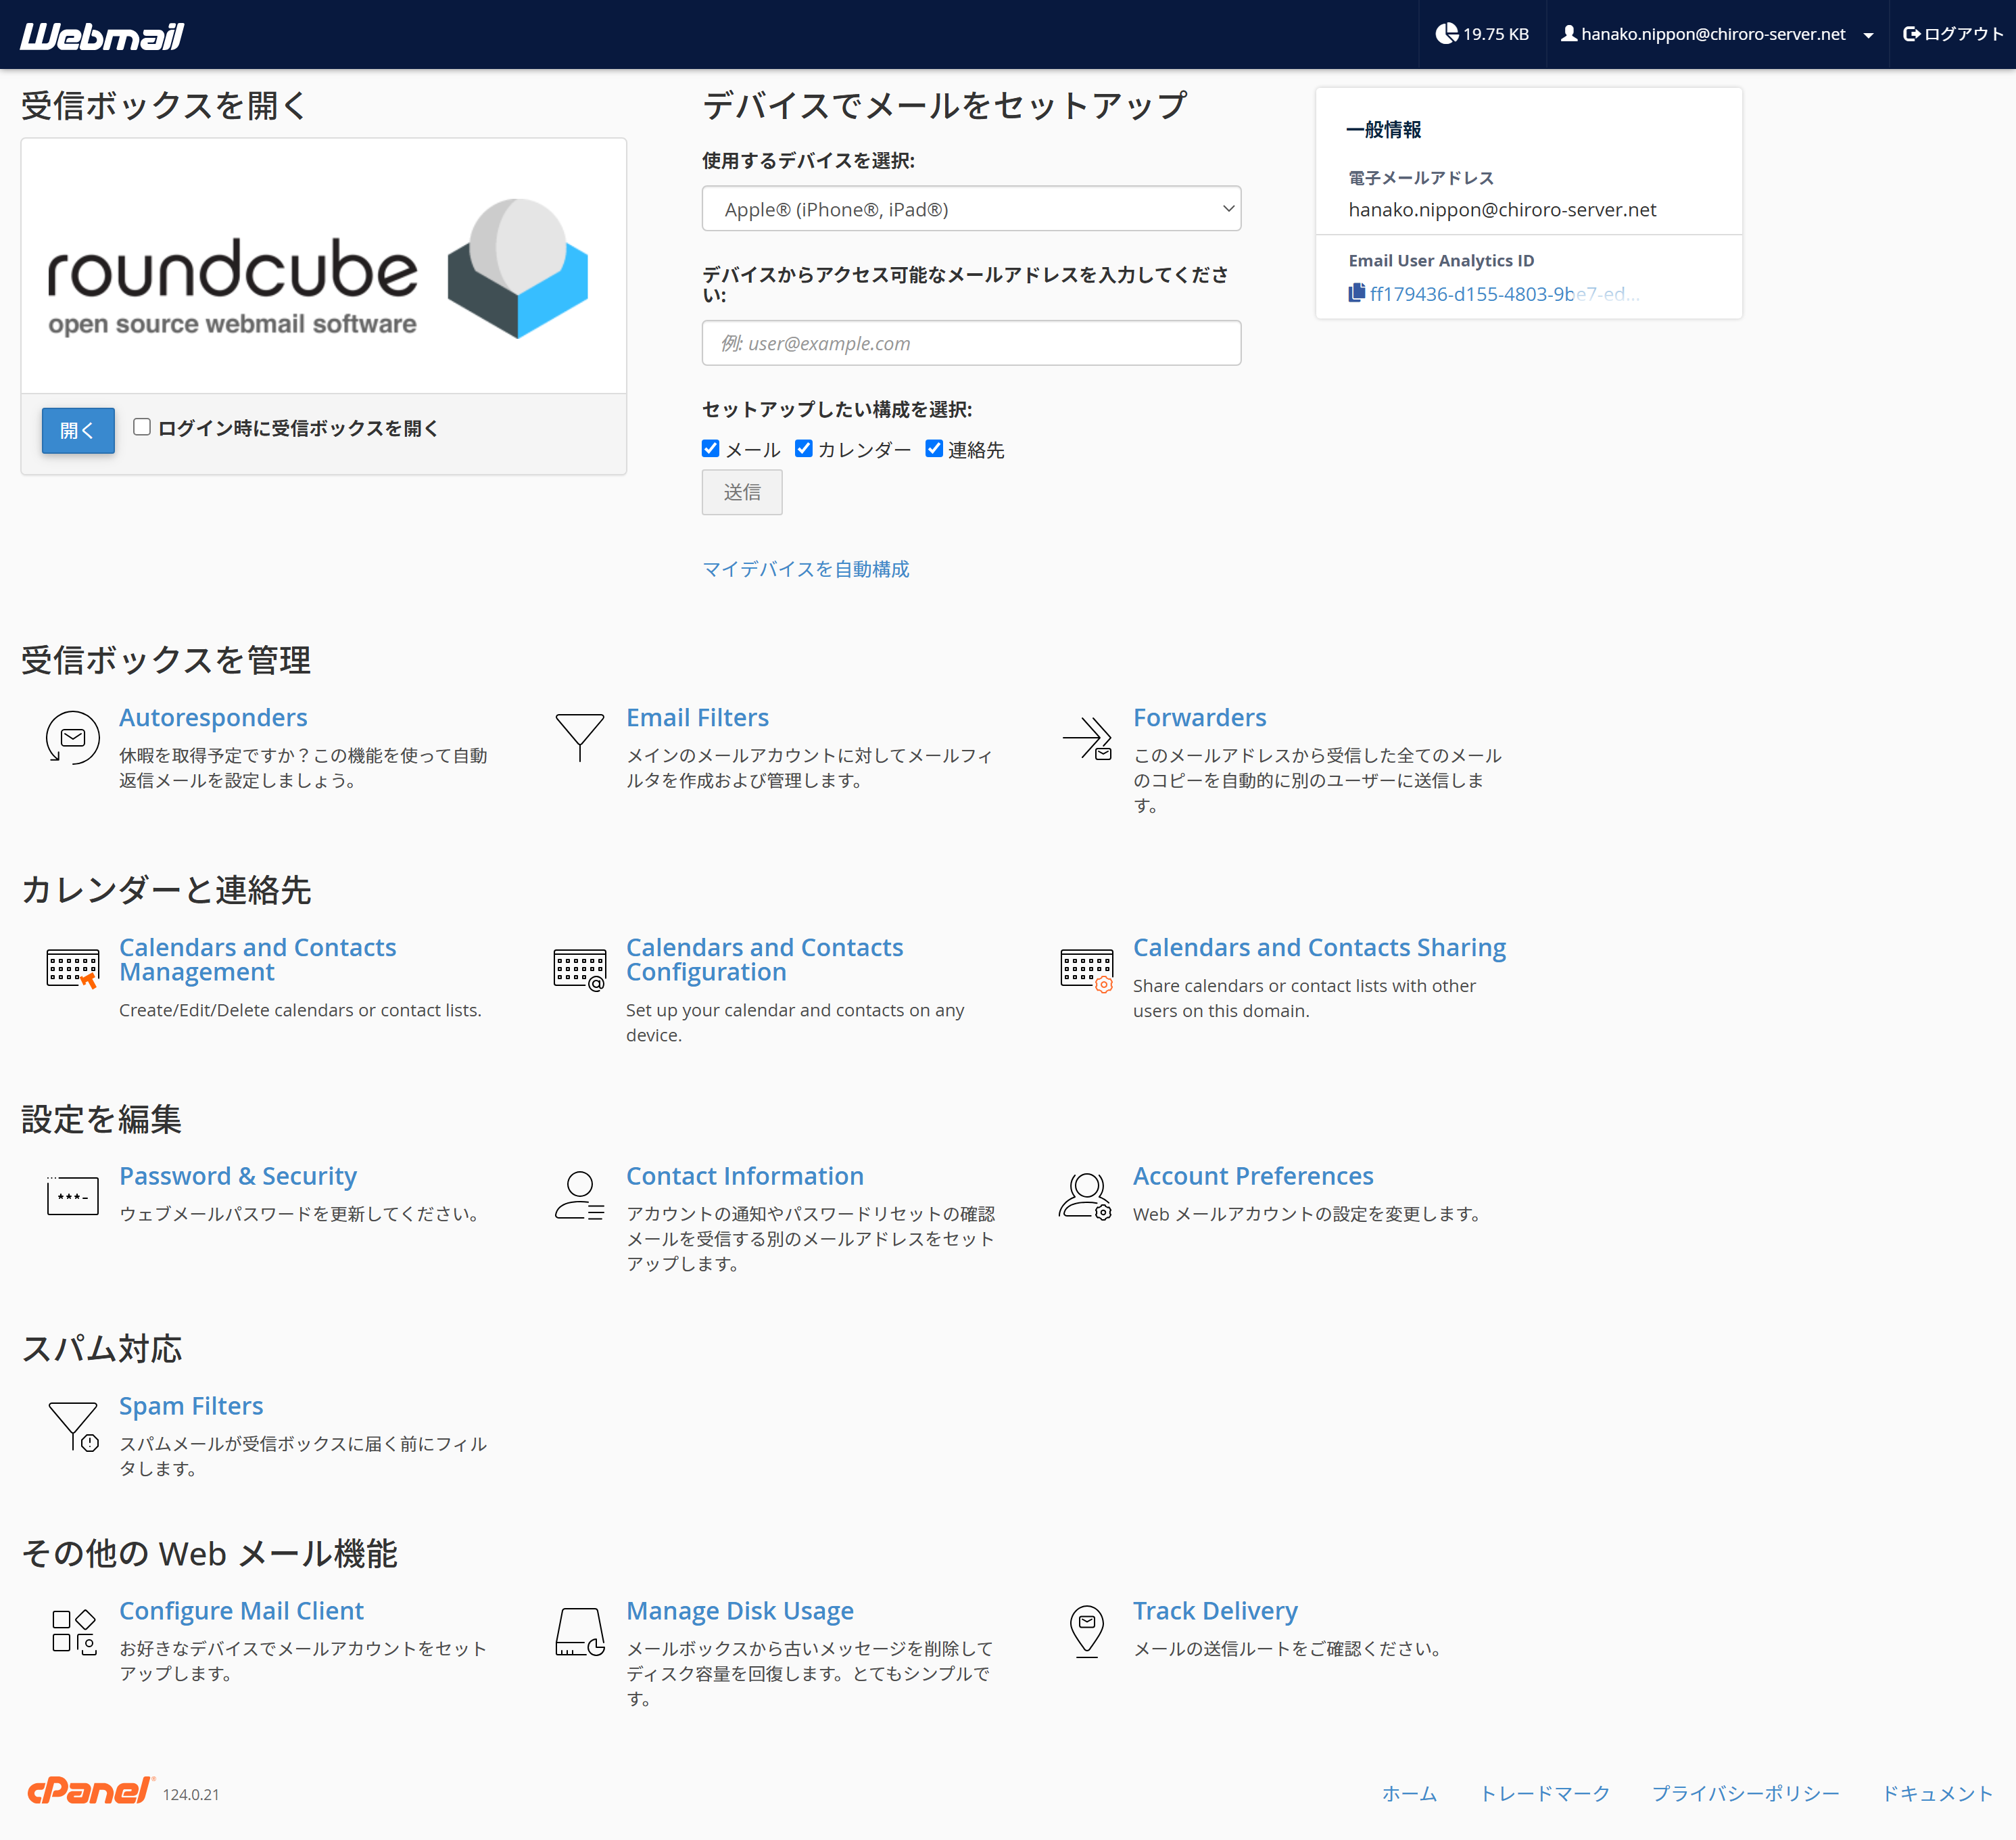Uncheck the 連絡先 configuration checkbox

click(933, 448)
